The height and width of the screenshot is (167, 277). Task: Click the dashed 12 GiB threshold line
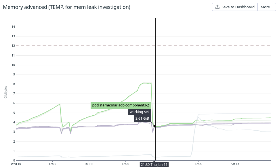coord(86,46)
